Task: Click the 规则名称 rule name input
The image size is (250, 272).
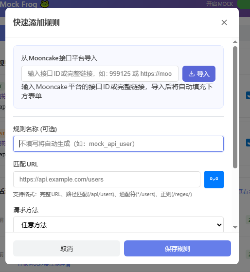Action: tap(118, 144)
